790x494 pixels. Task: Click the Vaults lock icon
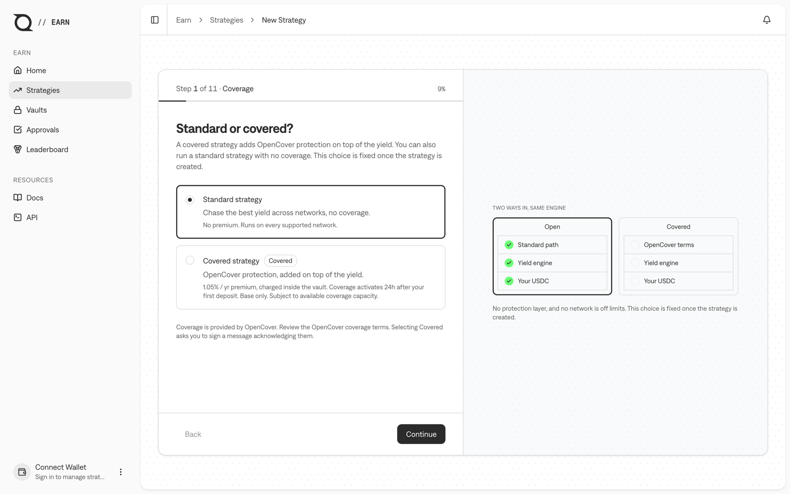[x=18, y=110]
